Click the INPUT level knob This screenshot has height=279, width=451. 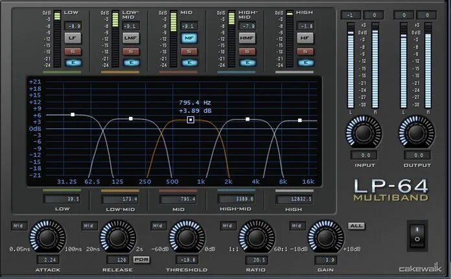pyautogui.click(x=364, y=133)
